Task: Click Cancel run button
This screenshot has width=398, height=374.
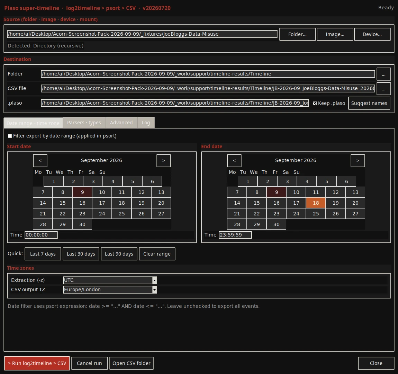Action: 89,363
